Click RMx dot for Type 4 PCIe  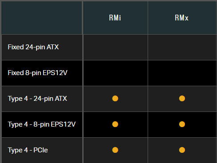point(182,150)
